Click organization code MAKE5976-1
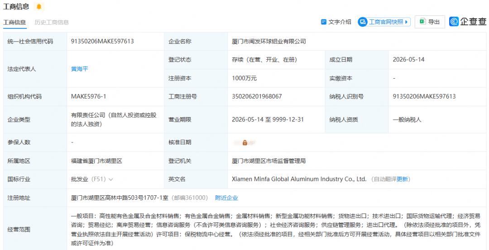 pyautogui.click(x=89, y=96)
